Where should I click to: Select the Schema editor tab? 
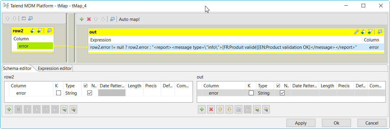coord(17,68)
